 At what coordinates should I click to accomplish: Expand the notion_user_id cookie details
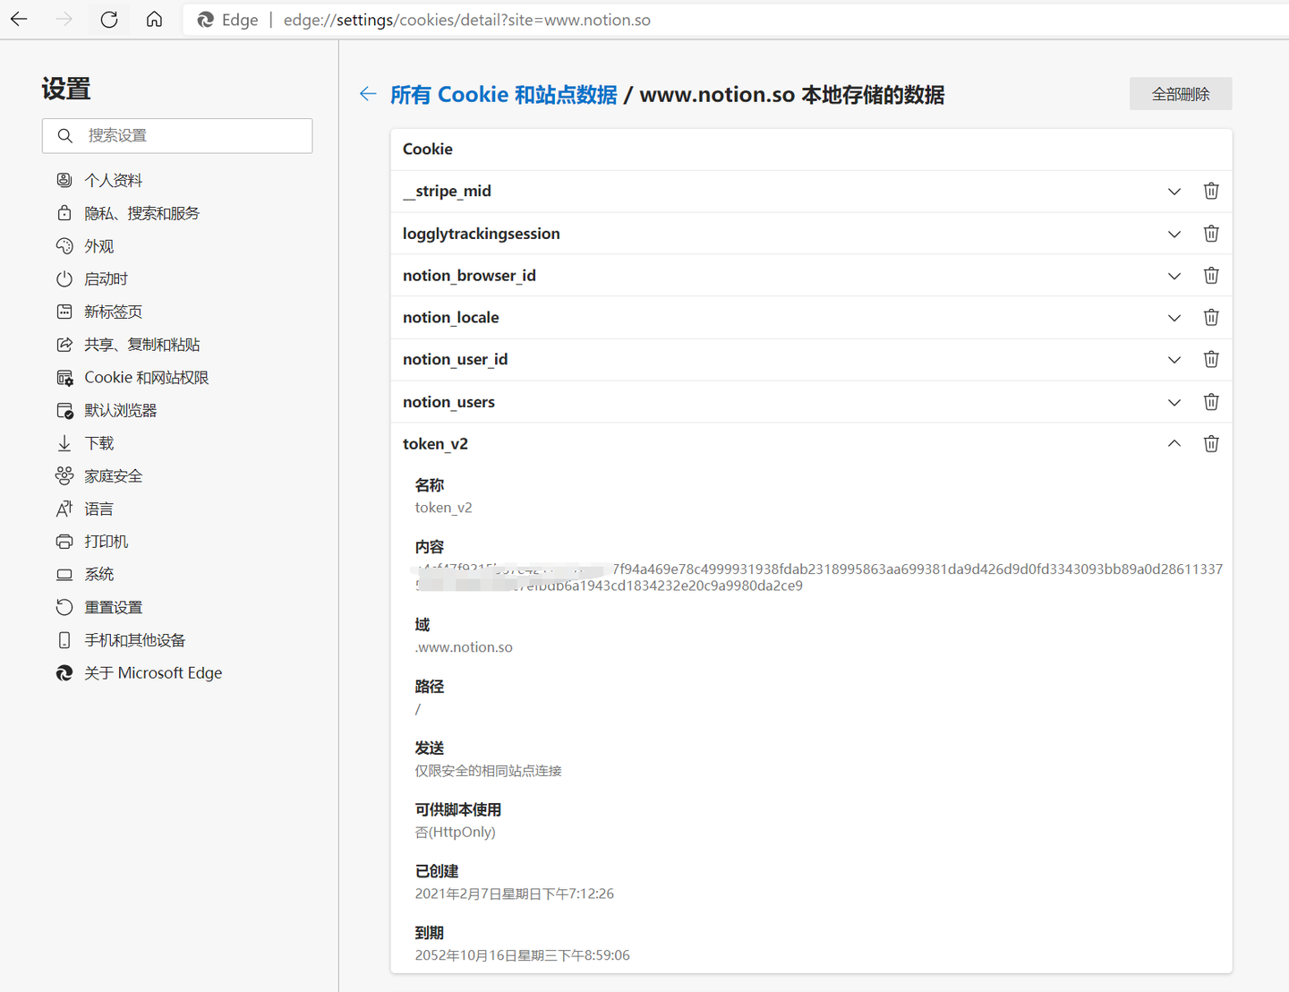pyautogui.click(x=1174, y=359)
